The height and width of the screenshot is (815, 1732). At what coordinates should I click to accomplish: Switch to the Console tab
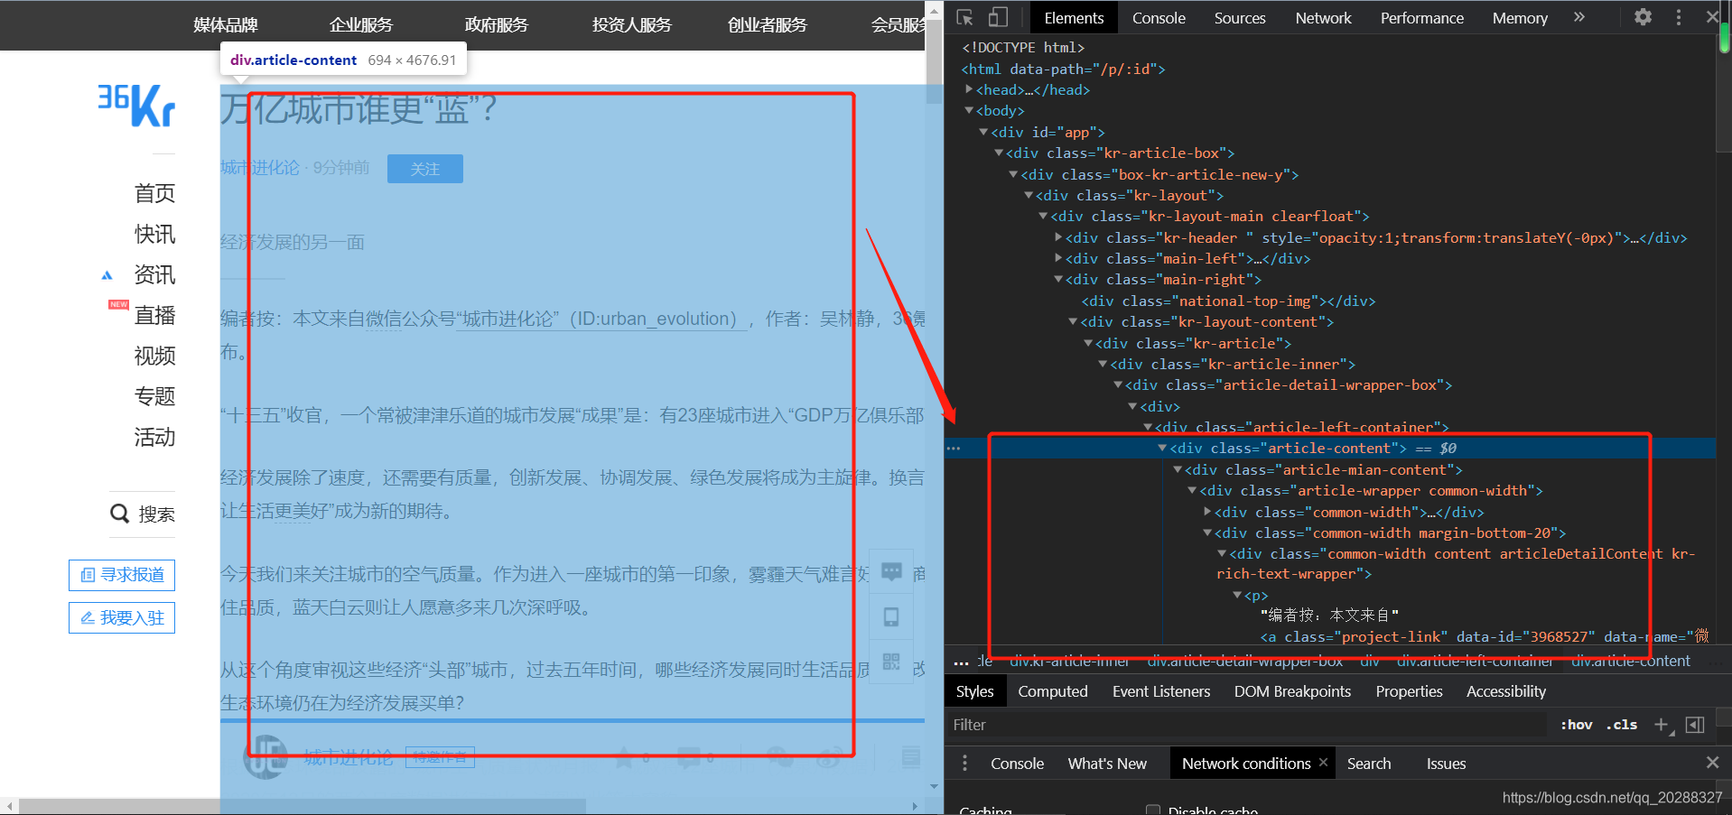pyautogui.click(x=1159, y=18)
